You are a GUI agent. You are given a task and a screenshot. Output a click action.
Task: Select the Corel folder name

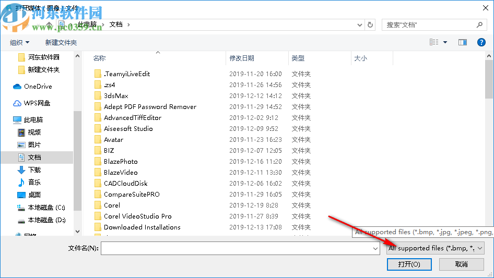pos(112,206)
